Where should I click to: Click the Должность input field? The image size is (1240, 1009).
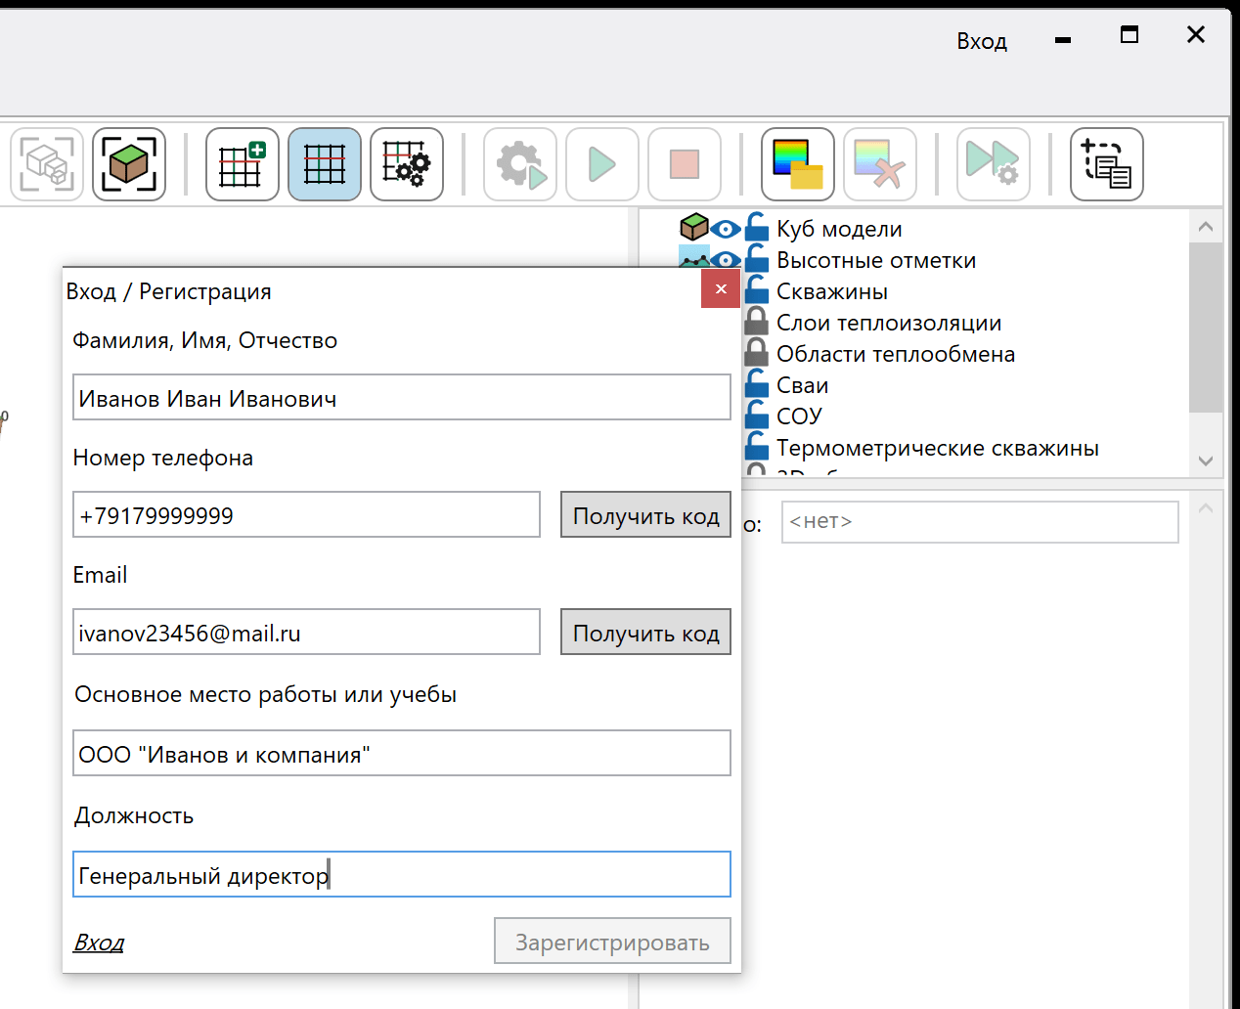(x=402, y=874)
